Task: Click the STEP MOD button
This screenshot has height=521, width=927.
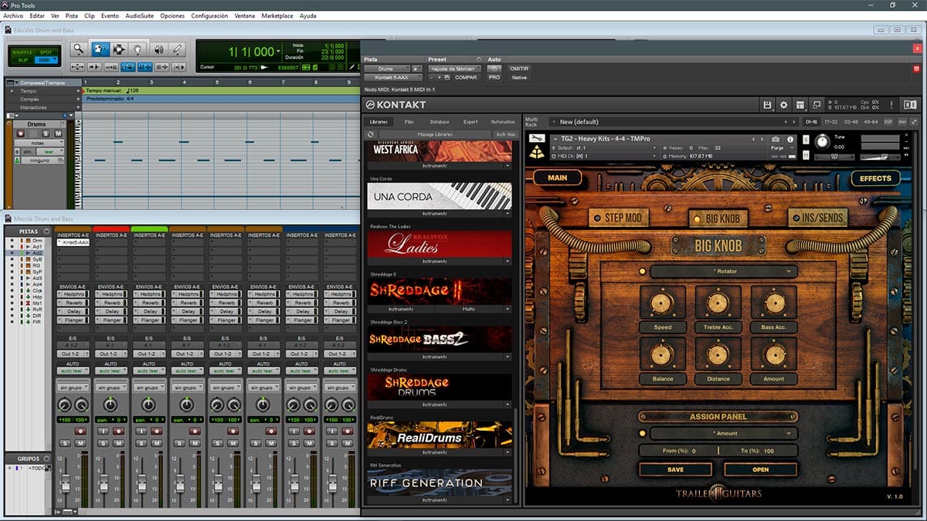Action: [616, 218]
